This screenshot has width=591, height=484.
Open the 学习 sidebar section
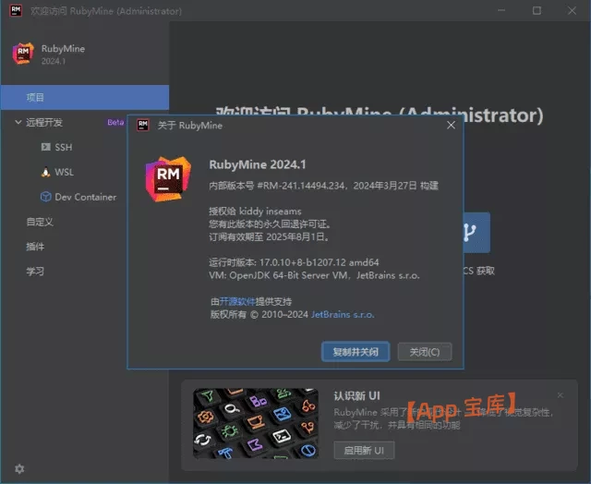coord(35,272)
